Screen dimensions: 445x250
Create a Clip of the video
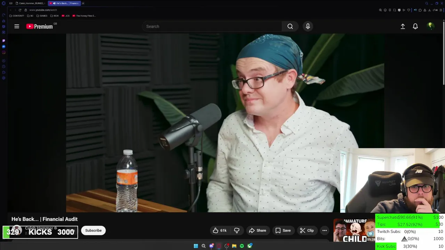tap(307, 231)
